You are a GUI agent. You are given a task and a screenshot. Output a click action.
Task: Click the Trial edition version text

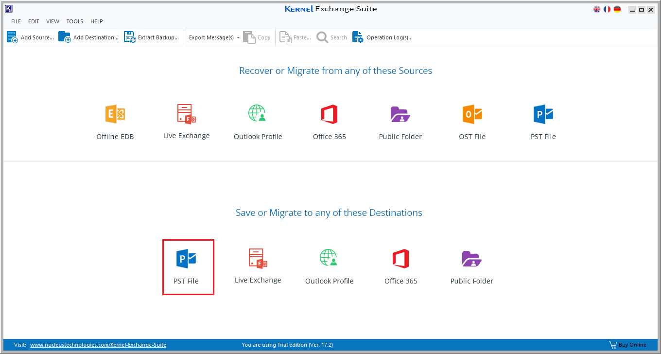pos(287,345)
